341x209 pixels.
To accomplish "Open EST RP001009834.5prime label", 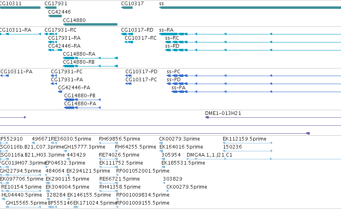I will coord(143,195).
